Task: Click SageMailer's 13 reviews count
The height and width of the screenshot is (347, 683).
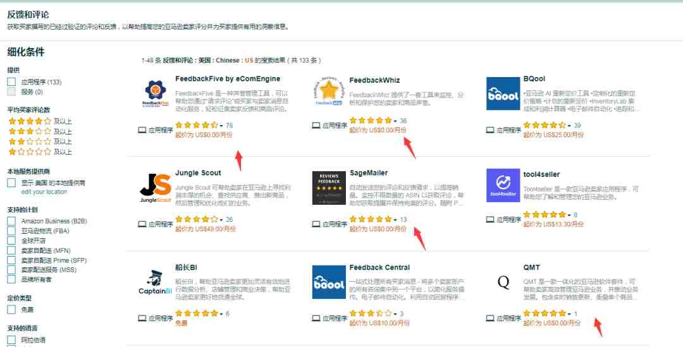Action: tap(403, 219)
